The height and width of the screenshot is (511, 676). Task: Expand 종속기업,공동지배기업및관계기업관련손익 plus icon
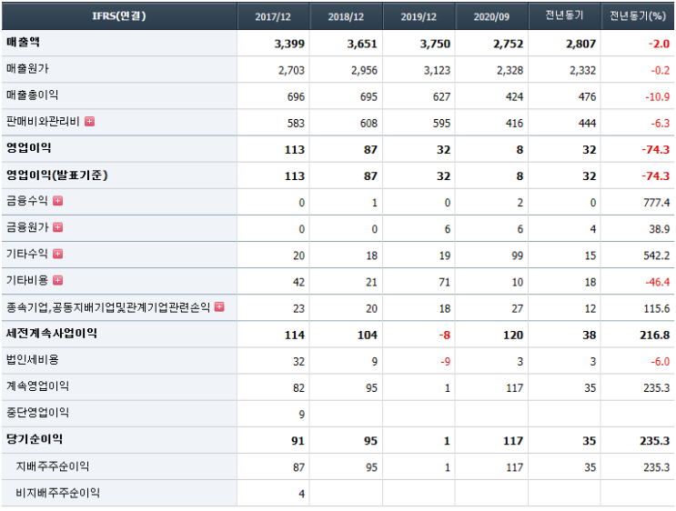[x=219, y=306]
